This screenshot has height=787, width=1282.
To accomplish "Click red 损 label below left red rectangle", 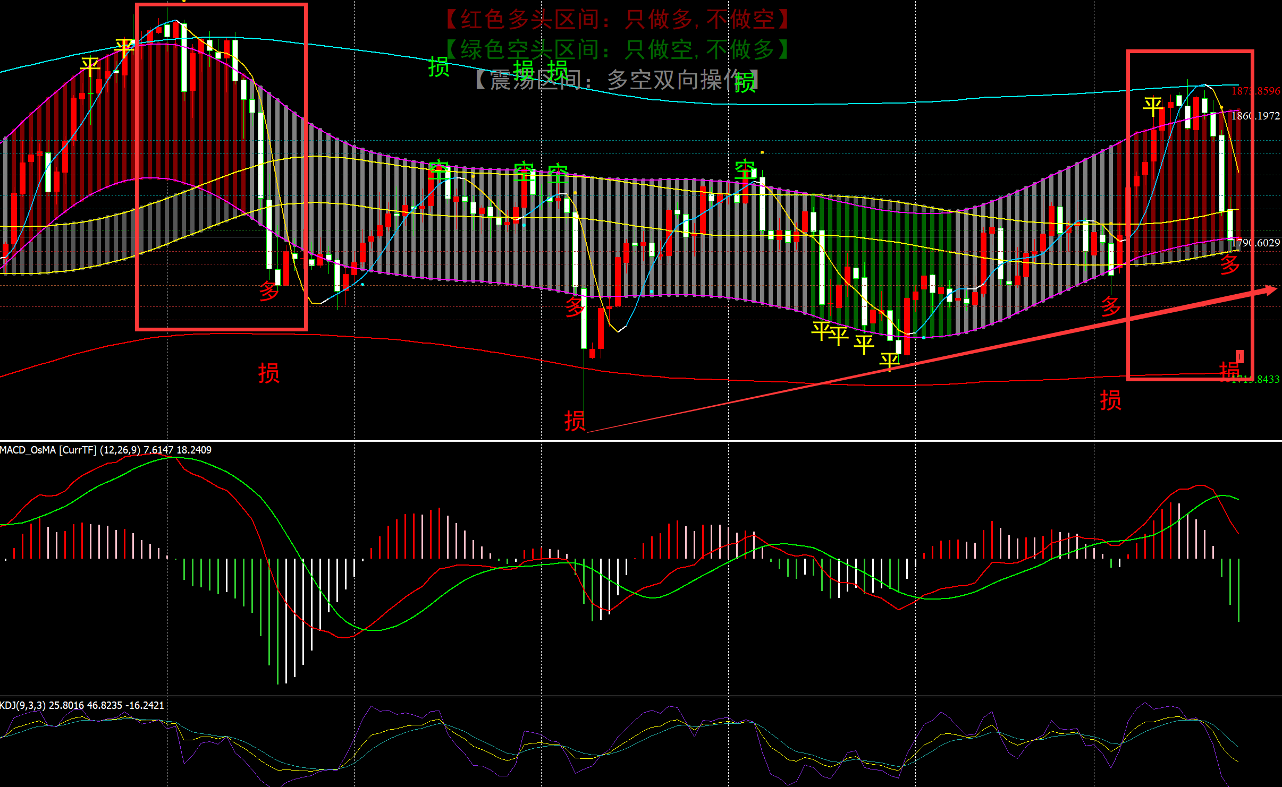I will (x=269, y=373).
